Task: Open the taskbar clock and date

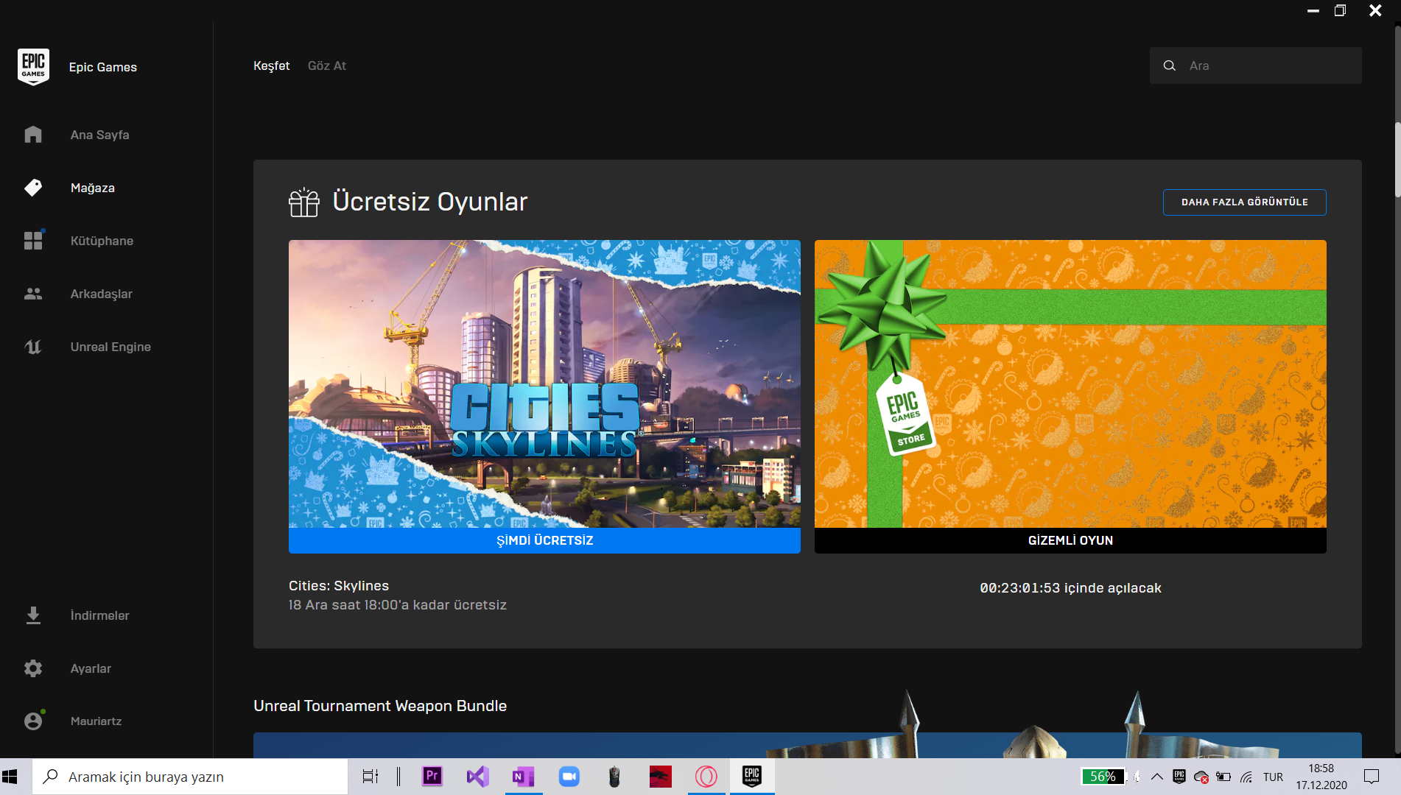Action: (x=1321, y=777)
